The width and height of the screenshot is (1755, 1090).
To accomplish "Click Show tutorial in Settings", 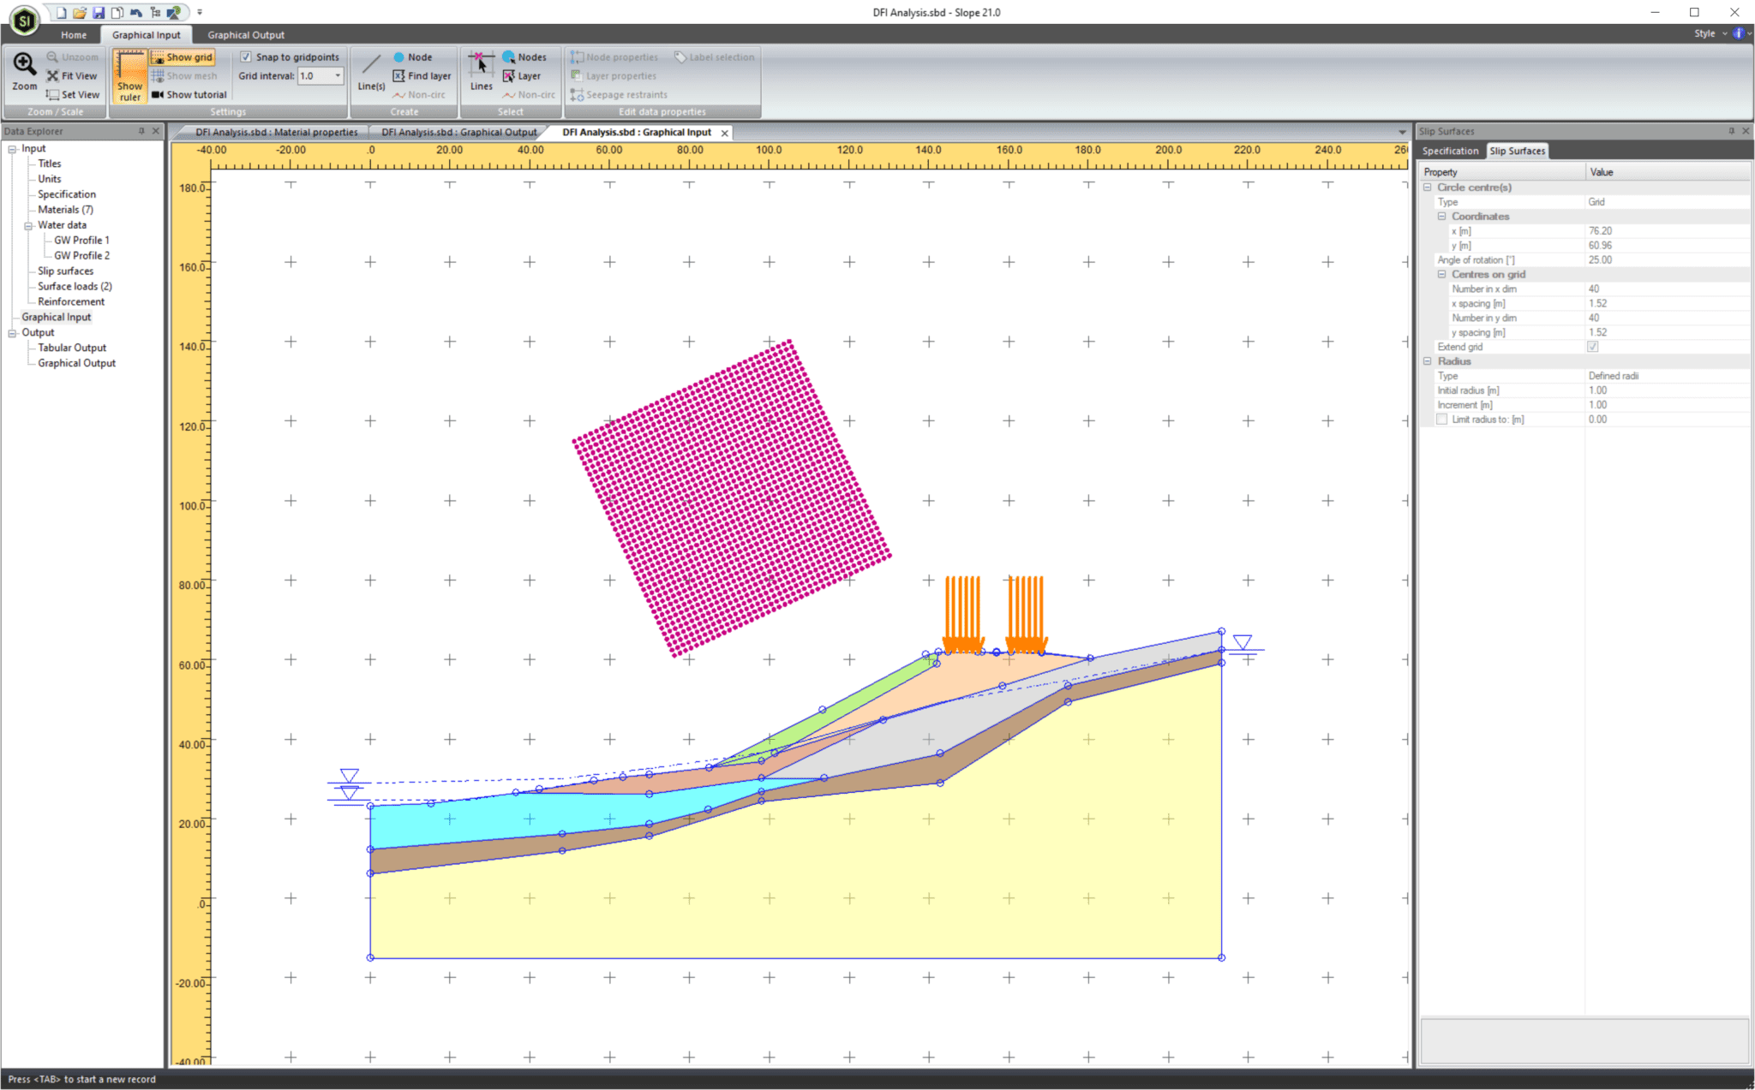I will tap(190, 94).
